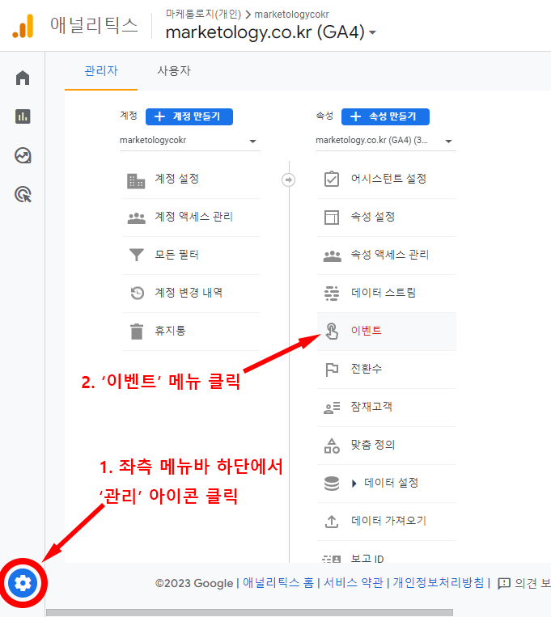Click the 속성 만들기 button

[x=385, y=117]
